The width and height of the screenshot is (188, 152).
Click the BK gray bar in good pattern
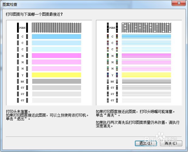coord(56,81)
